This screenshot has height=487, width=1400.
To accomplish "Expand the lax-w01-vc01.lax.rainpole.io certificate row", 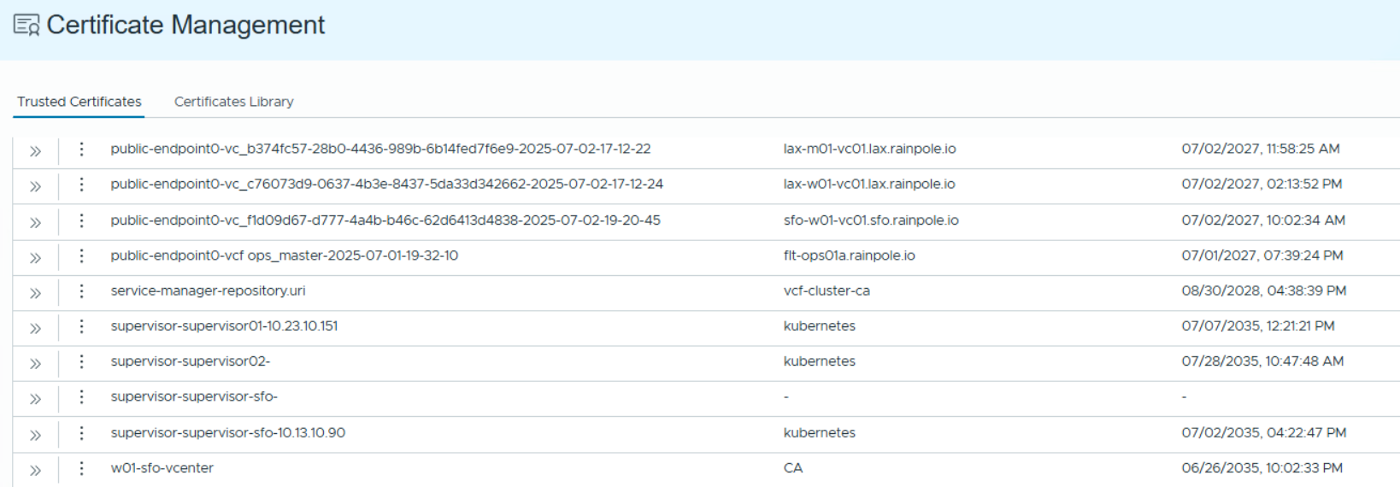I will (x=35, y=186).
